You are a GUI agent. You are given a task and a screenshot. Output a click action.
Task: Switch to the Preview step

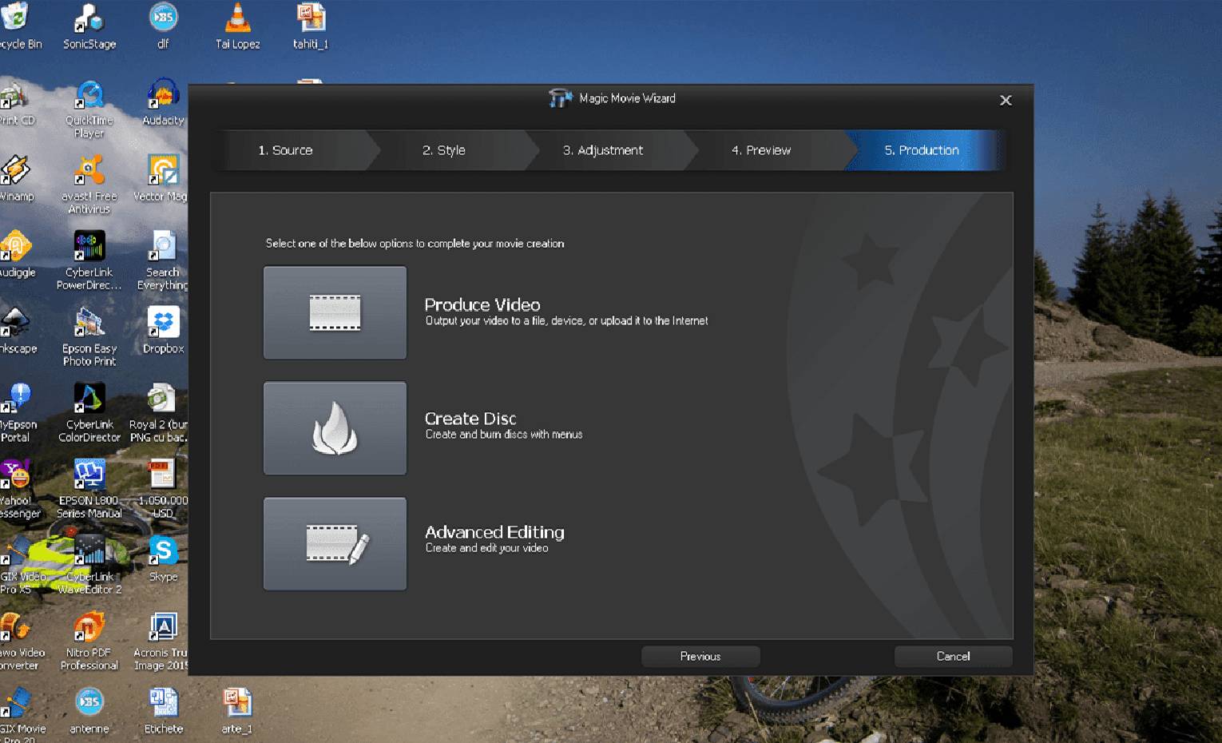pos(760,150)
